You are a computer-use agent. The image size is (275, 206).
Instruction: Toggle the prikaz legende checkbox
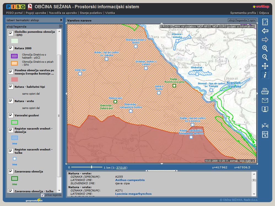click(42, 195)
